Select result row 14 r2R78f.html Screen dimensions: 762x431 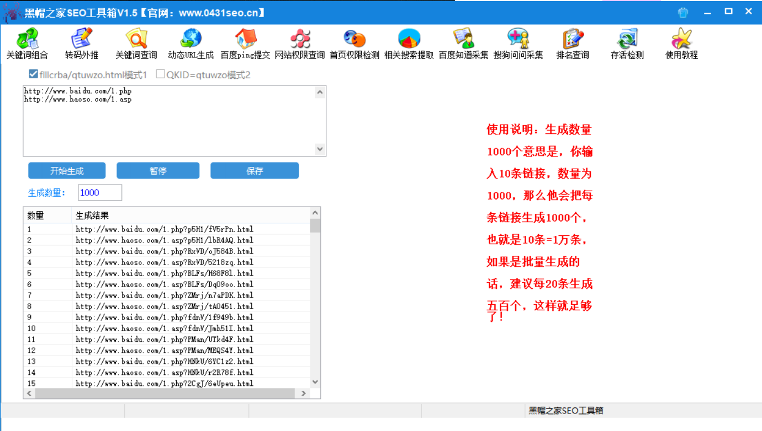tap(167, 373)
